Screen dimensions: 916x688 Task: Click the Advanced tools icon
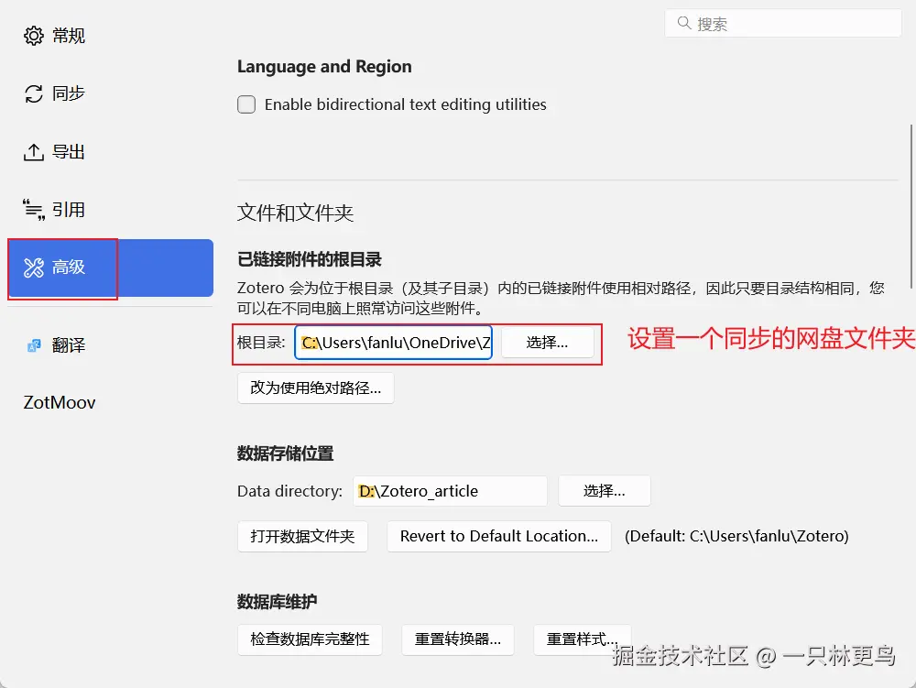click(x=33, y=268)
